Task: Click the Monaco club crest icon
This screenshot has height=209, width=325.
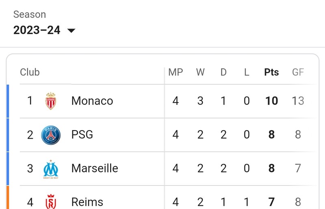Action: pos(51,101)
